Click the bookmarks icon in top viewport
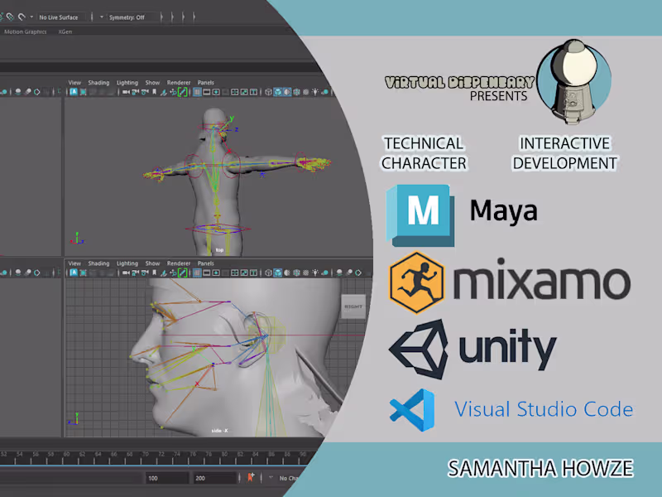 (154, 92)
